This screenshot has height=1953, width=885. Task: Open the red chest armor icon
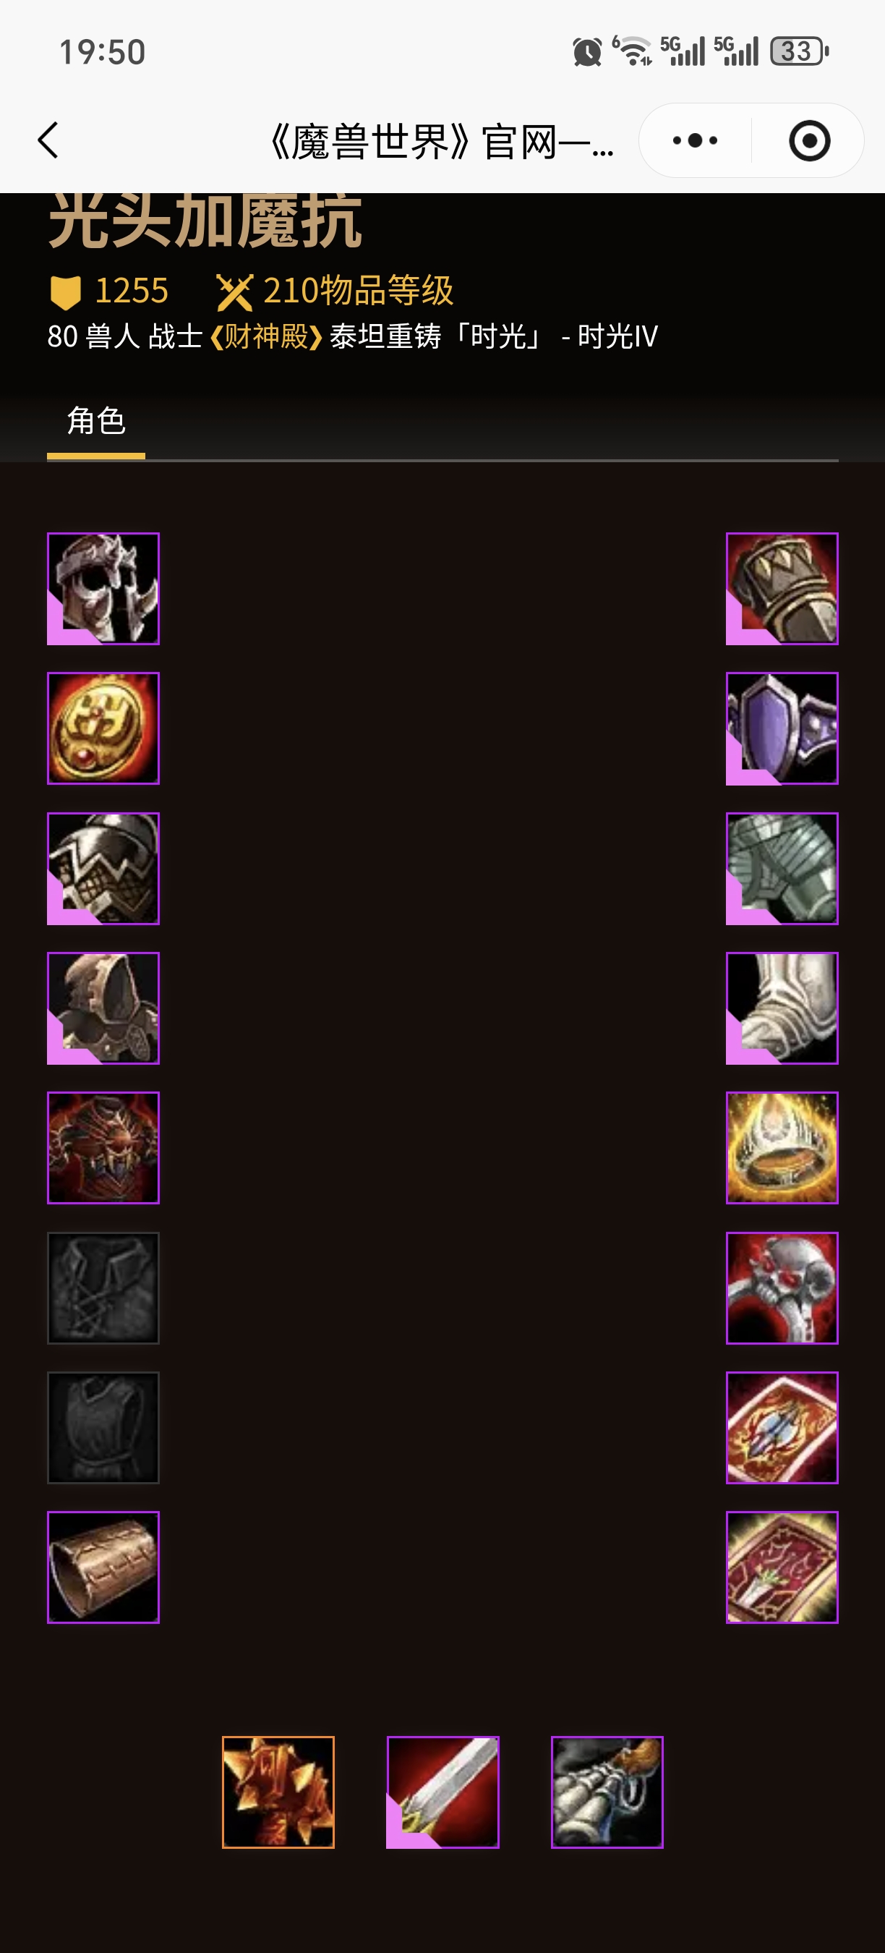(103, 1147)
